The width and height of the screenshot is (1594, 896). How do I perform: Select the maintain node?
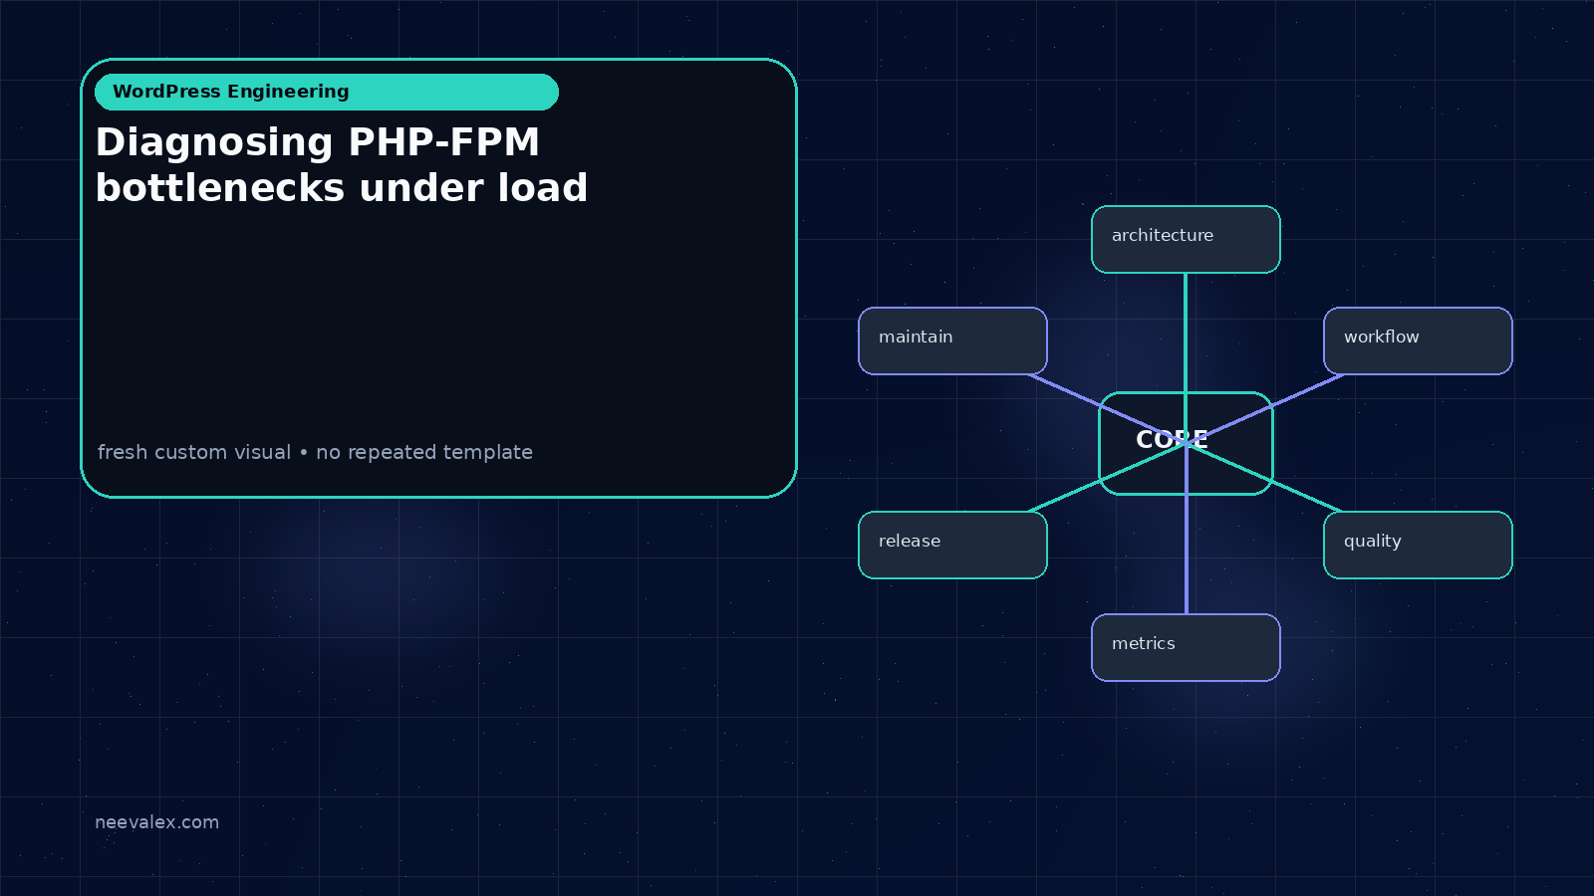coord(952,340)
